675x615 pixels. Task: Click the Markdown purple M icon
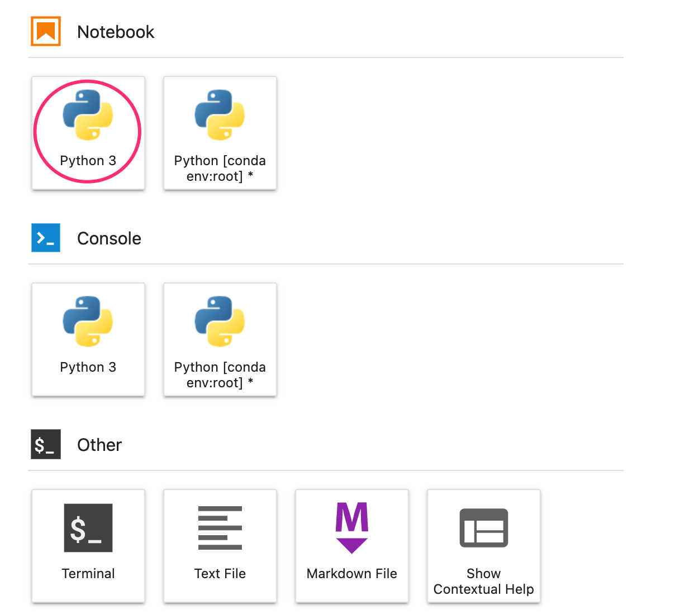351,527
